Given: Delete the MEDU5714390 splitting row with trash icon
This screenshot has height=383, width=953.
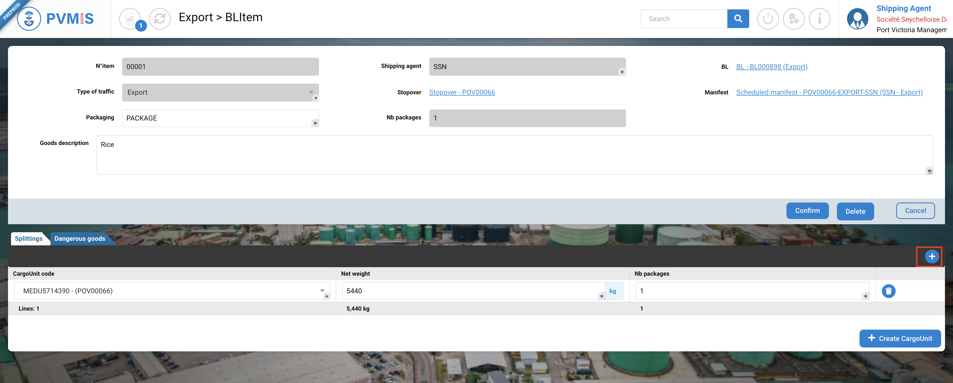Looking at the screenshot, I should [888, 291].
